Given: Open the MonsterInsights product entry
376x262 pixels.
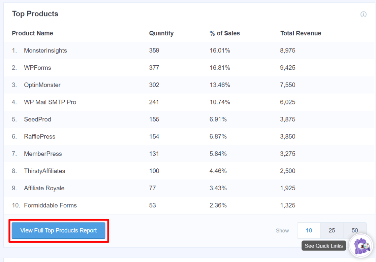Looking at the screenshot, I should coord(45,51).
